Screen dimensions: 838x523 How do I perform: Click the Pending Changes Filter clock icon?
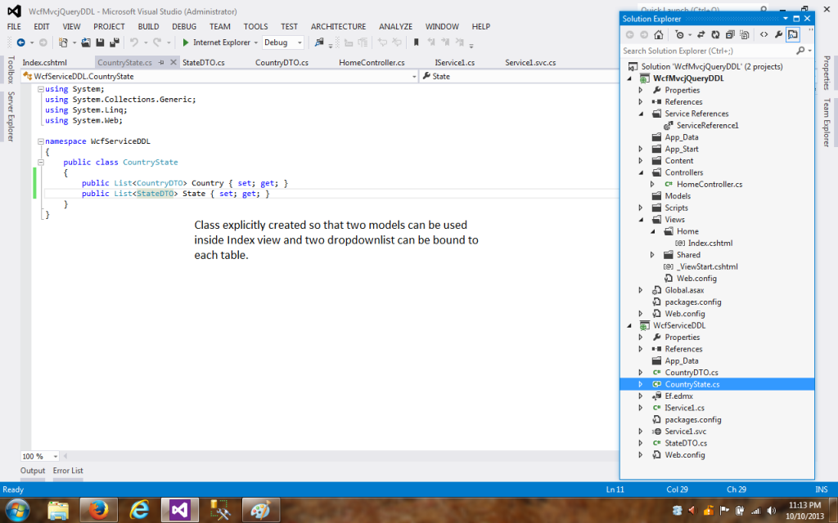[679, 34]
